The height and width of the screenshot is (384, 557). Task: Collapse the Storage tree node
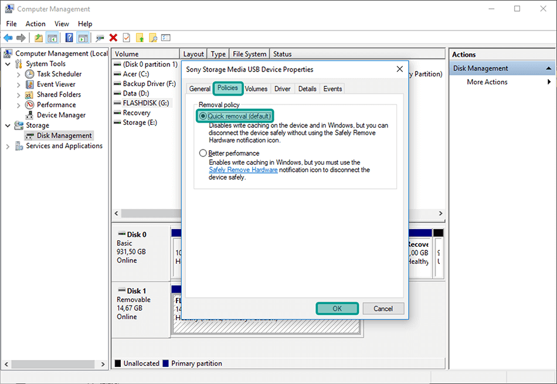coord(8,125)
